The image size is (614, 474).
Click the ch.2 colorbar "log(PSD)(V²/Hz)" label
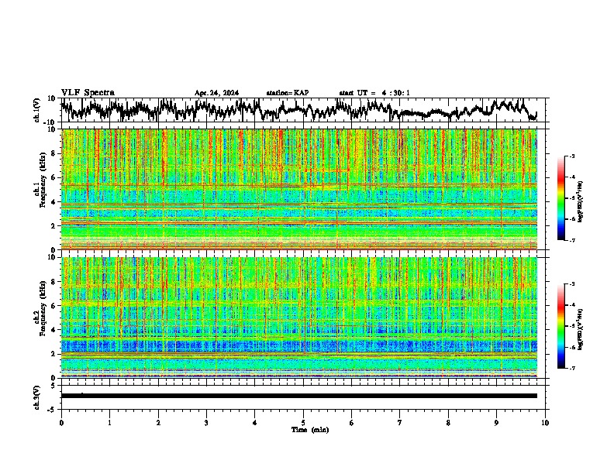coord(580,329)
